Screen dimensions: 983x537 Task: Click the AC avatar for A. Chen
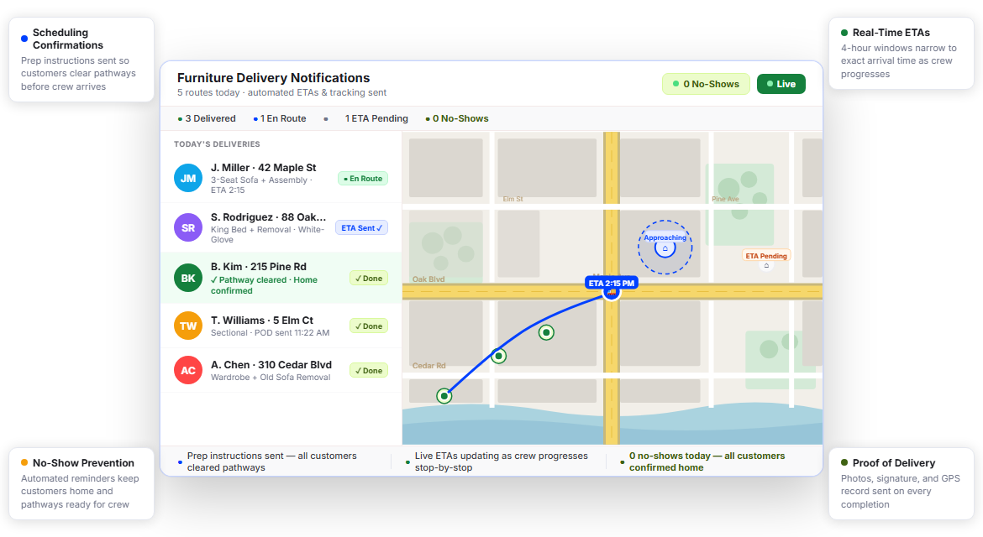coord(188,371)
